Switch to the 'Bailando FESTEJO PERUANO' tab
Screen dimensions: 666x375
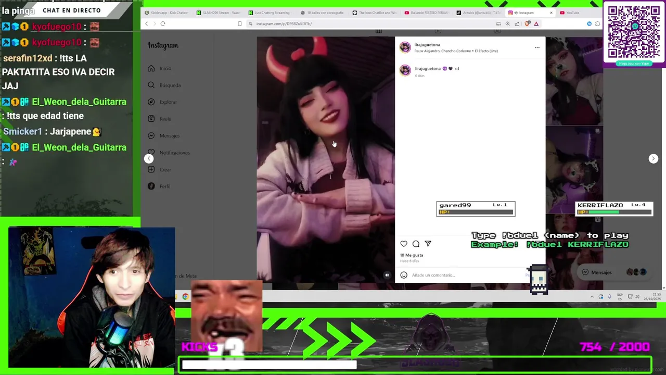coord(427,12)
